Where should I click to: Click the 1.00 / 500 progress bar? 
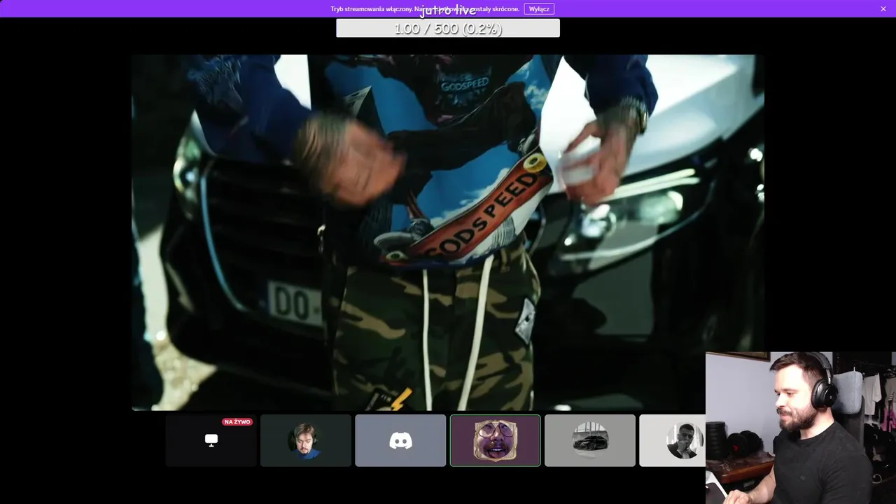(448, 28)
